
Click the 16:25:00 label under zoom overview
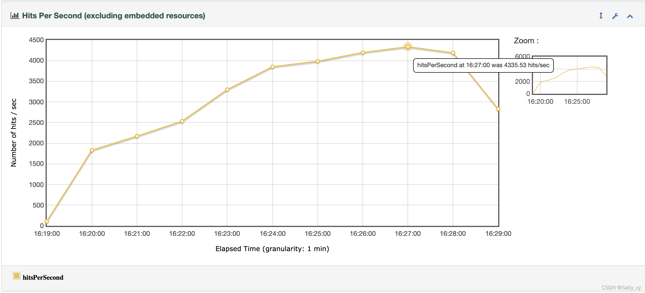(x=577, y=102)
